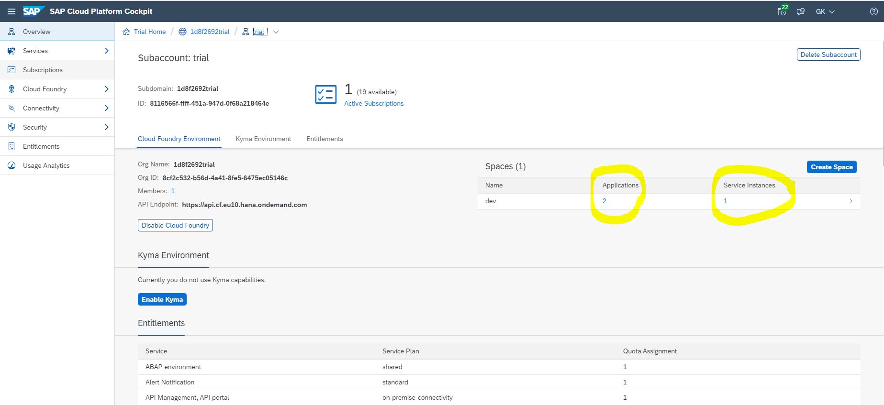This screenshot has width=884, height=405.
Task: Open the feedback chat icon in header
Action: coord(800,11)
